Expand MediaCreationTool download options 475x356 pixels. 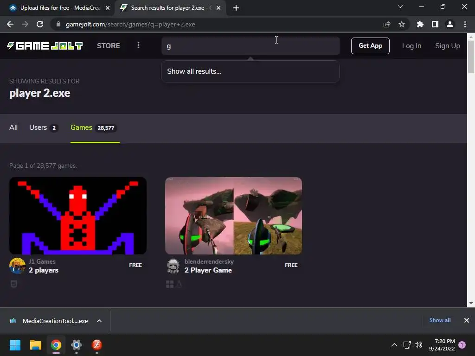click(x=99, y=321)
